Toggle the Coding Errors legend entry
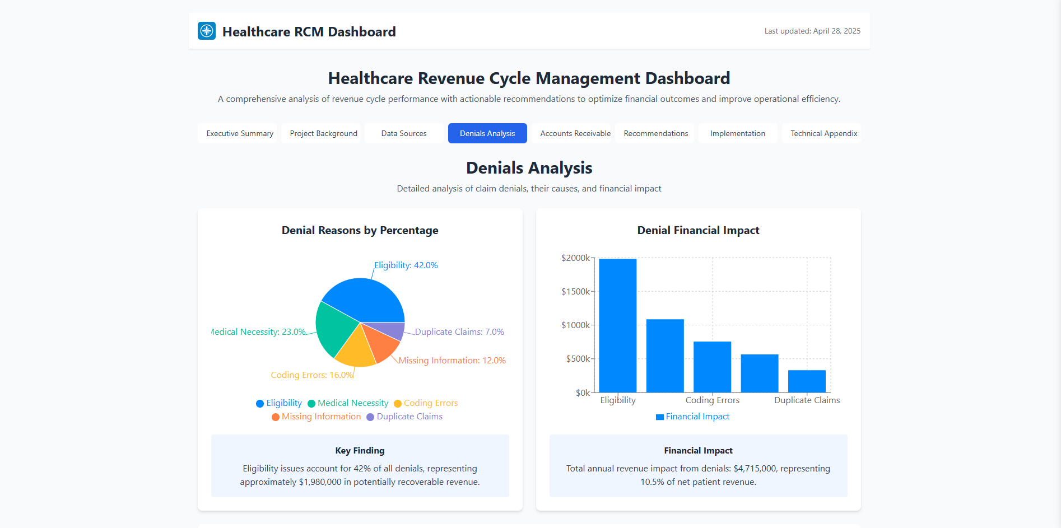This screenshot has width=1061, height=528. 426,403
